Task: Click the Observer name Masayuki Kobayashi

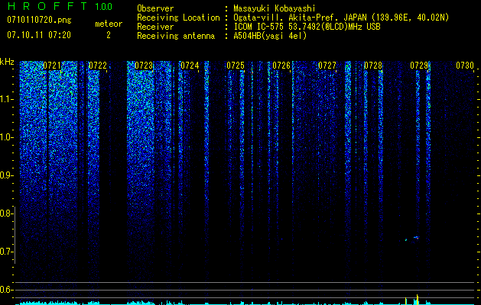Action: [x=275, y=8]
